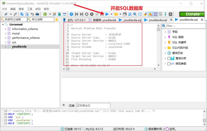Open the dropdown arrow beside connect icon

tap(11, 14)
